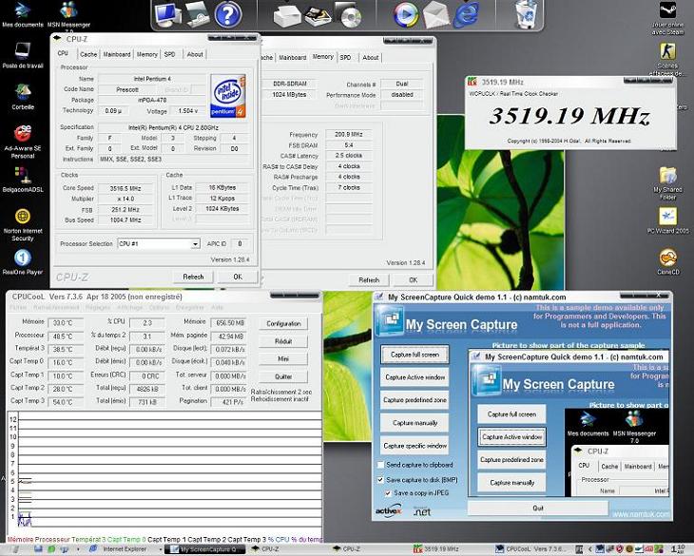Switch to the Memory tab in the front CPU-Z window
Screen dimensions: 694x556
tap(147, 54)
